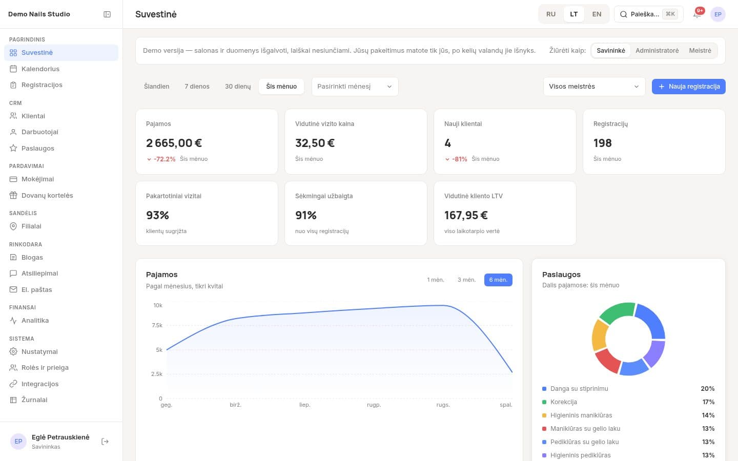
Task: Click the Nustatymai gear icon
Action: coord(13,351)
